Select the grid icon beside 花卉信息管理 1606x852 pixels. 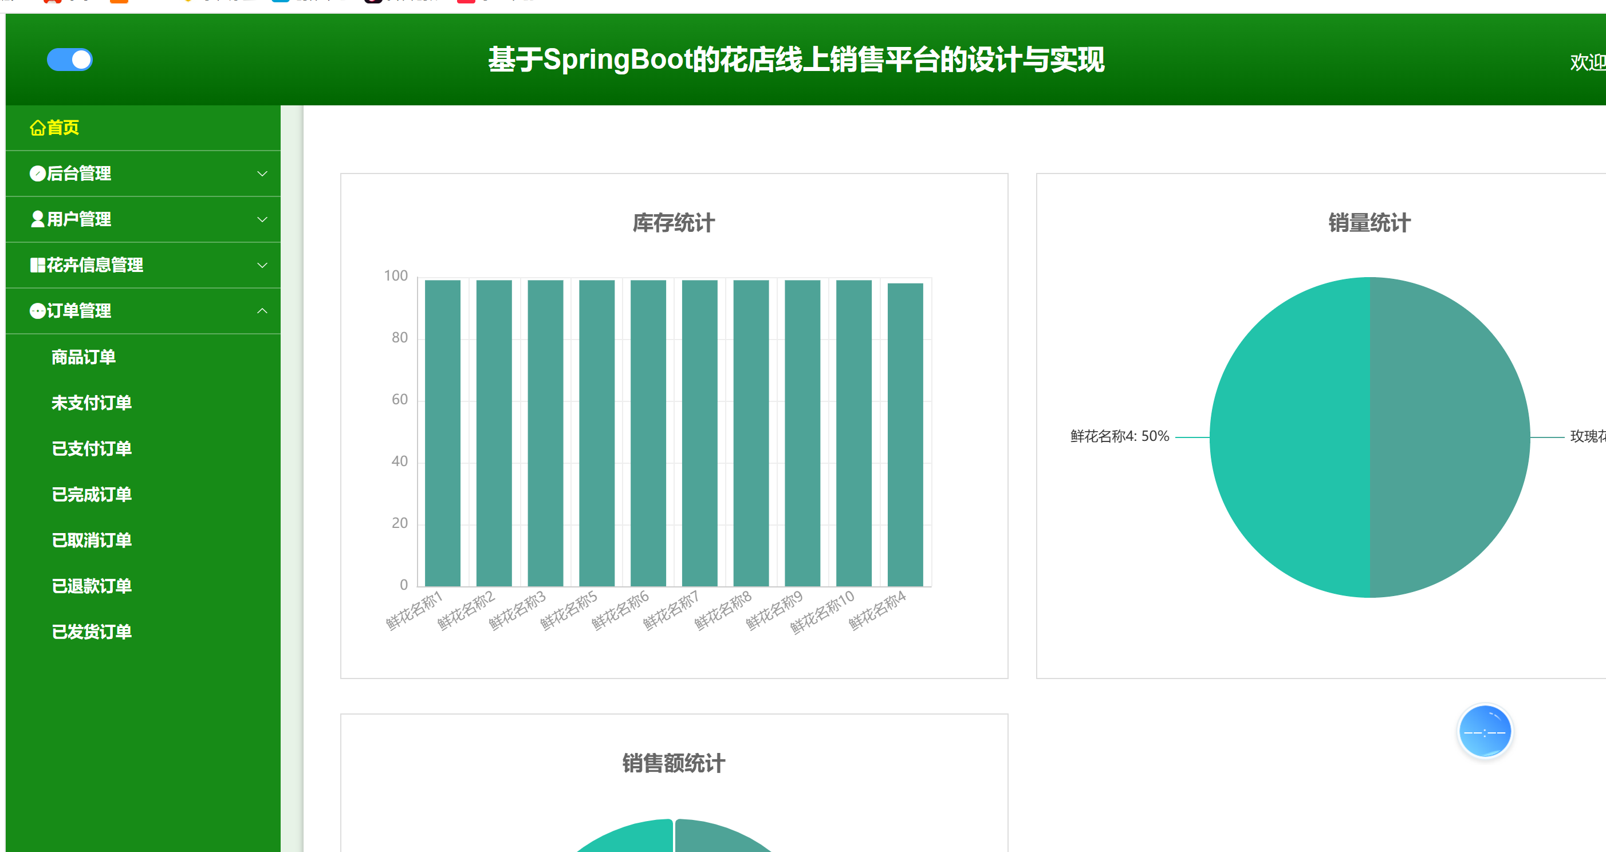37,265
